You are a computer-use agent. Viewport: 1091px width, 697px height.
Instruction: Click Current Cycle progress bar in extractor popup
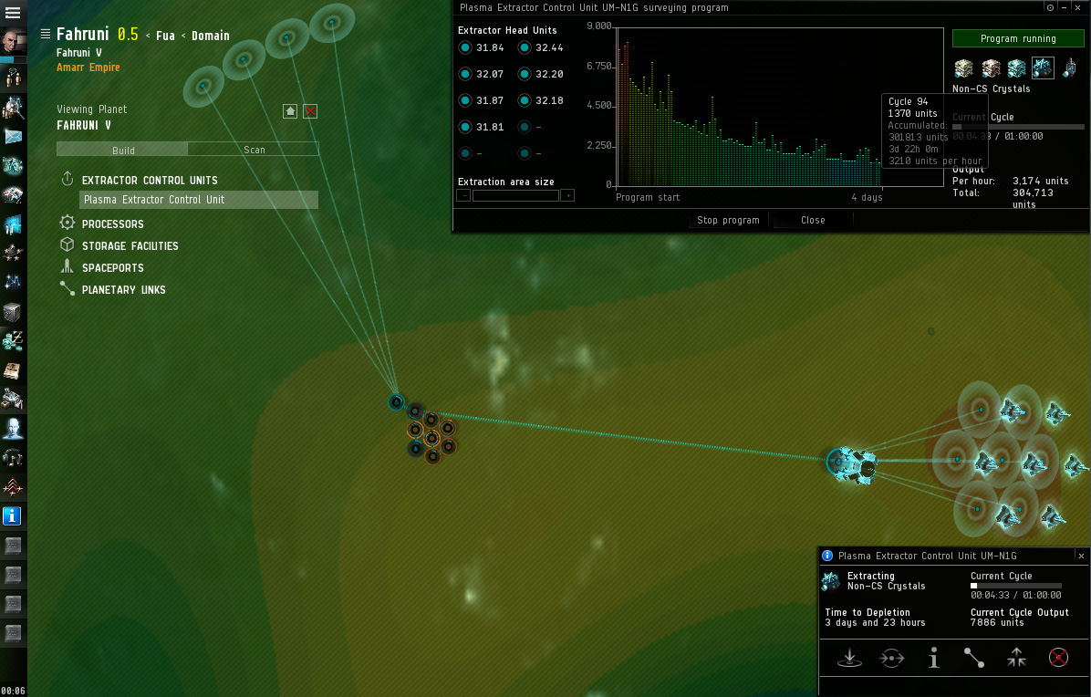coord(1016,586)
